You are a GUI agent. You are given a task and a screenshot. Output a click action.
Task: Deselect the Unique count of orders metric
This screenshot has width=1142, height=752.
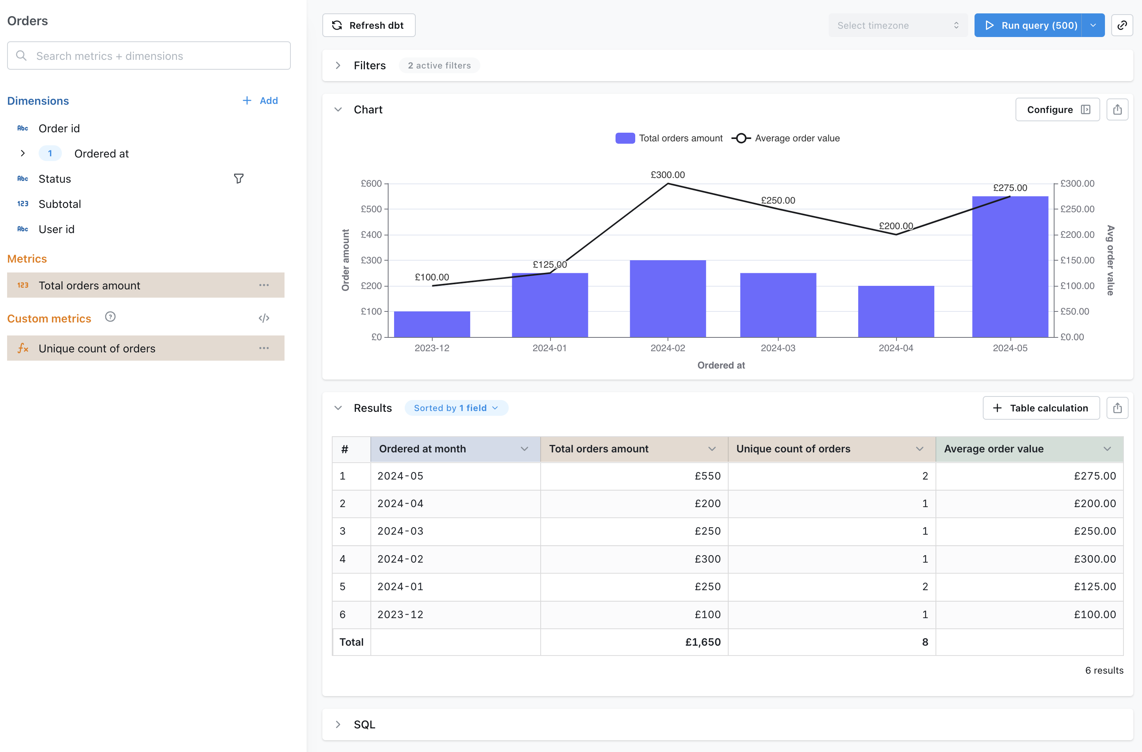[x=97, y=348]
